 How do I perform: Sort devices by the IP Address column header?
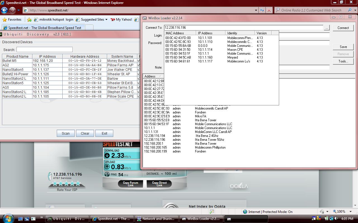pyautogui.click(x=47, y=56)
